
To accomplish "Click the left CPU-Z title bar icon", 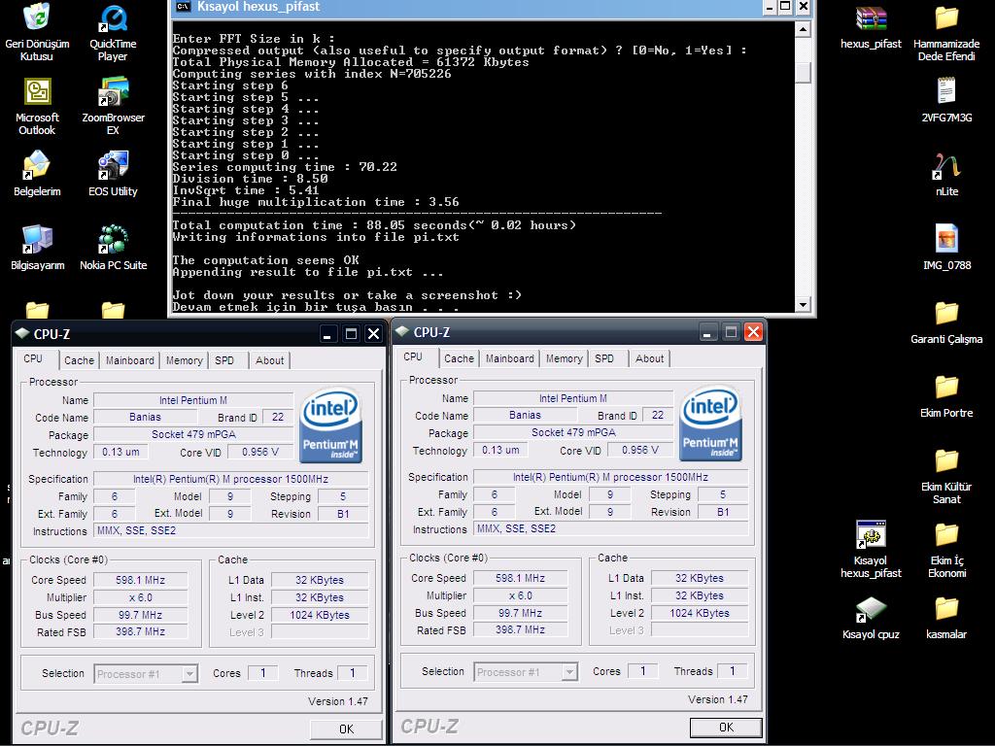I will click(22, 333).
